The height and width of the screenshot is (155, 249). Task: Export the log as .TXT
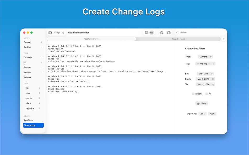[202, 114]
